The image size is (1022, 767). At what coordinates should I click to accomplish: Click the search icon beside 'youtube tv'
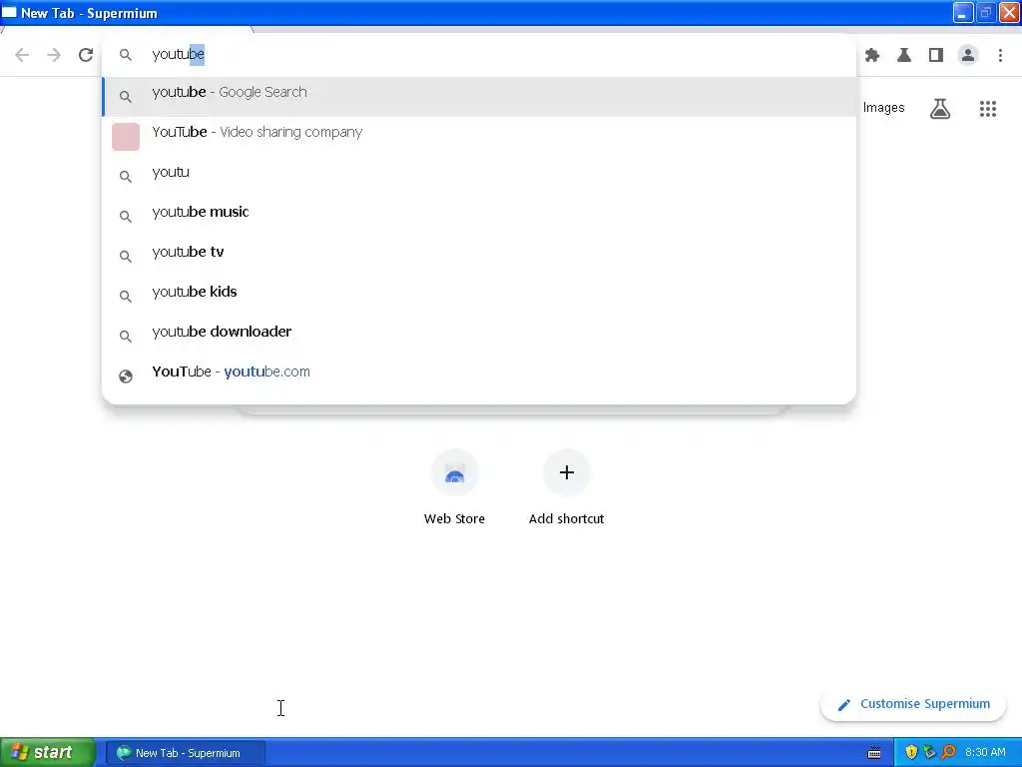[126, 257]
